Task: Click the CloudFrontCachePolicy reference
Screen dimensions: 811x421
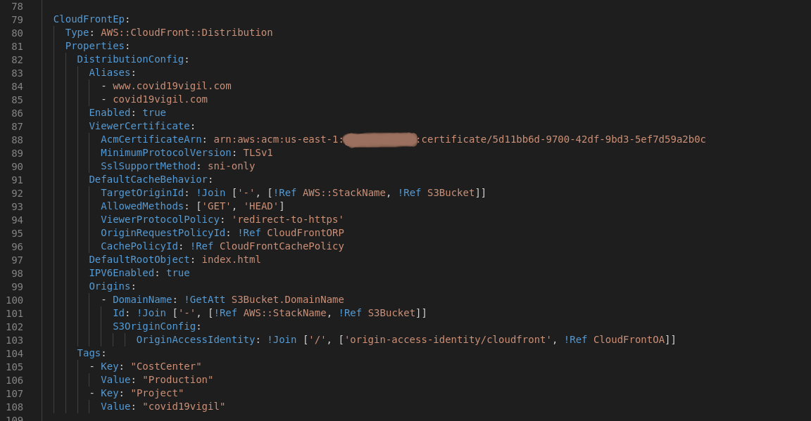Action: (x=282, y=247)
